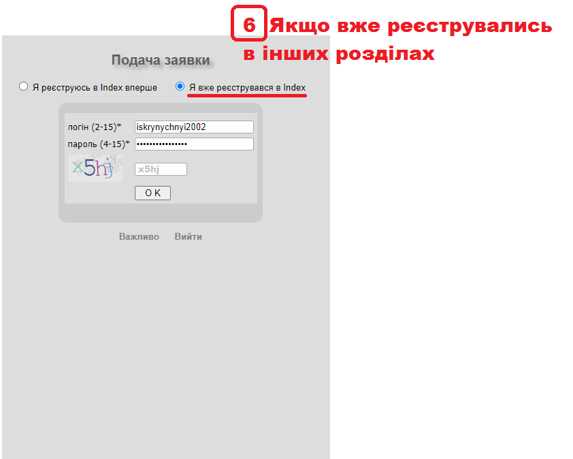
Task: Open the 'Важливо' link
Action: pyautogui.click(x=139, y=237)
